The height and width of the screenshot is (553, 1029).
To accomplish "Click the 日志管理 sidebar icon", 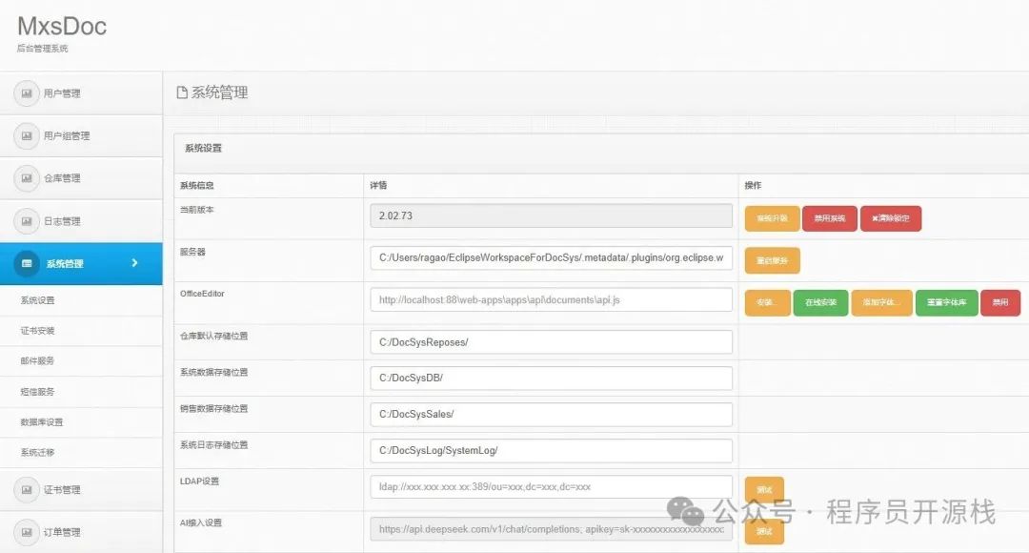I will [27, 221].
